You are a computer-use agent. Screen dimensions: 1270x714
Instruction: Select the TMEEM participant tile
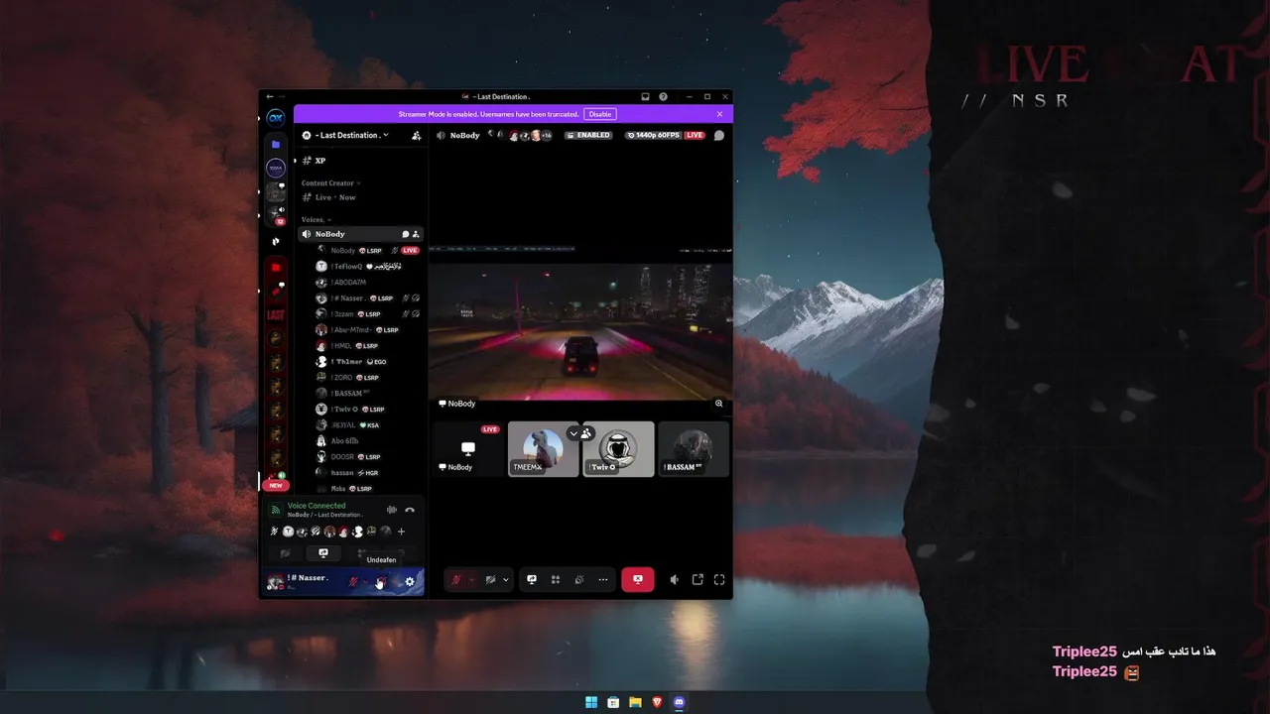tap(544, 449)
